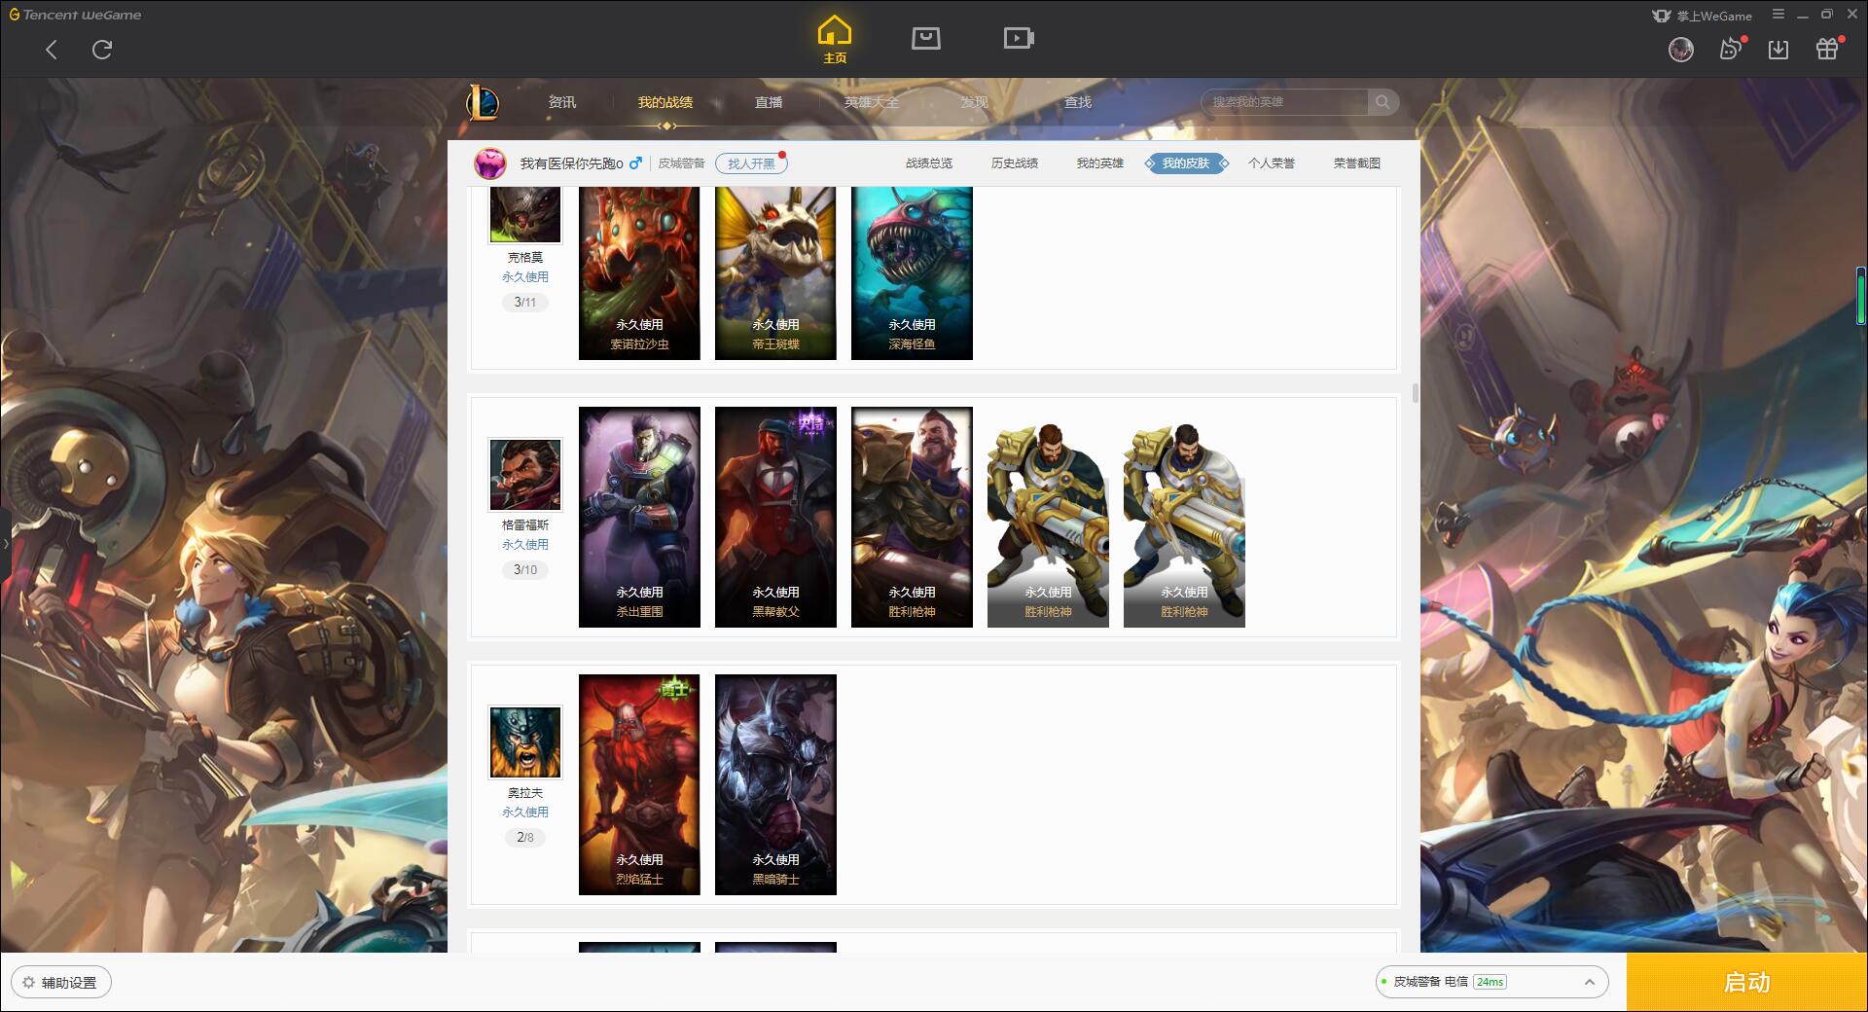Click the 我有医保你先跑o username
The height and width of the screenshot is (1012, 1868).
[x=571, y=163]
